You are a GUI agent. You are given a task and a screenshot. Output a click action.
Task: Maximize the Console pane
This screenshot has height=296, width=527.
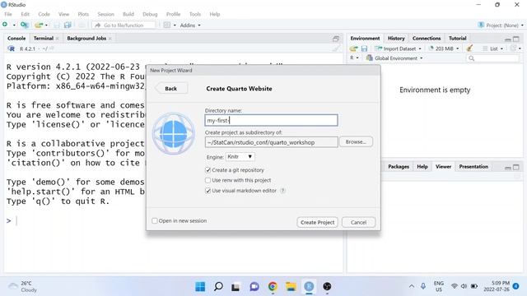[336, 39]
